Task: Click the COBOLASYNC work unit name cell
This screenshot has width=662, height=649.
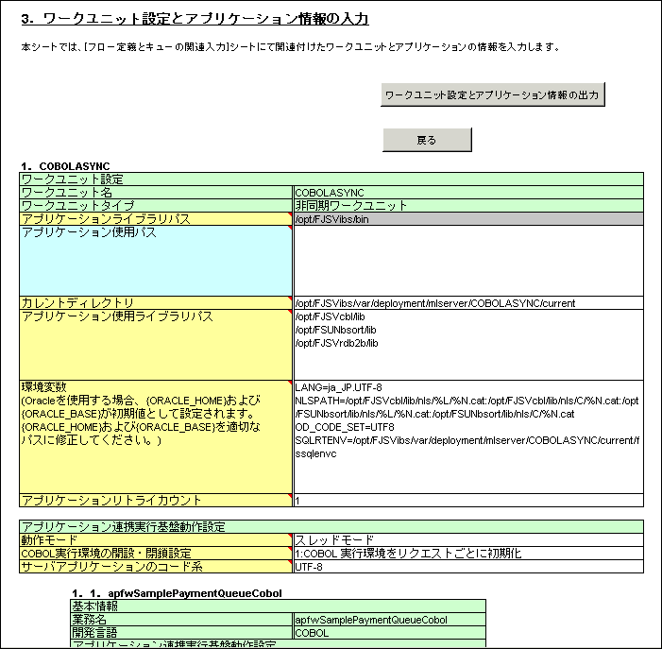Action: point(468,193)
